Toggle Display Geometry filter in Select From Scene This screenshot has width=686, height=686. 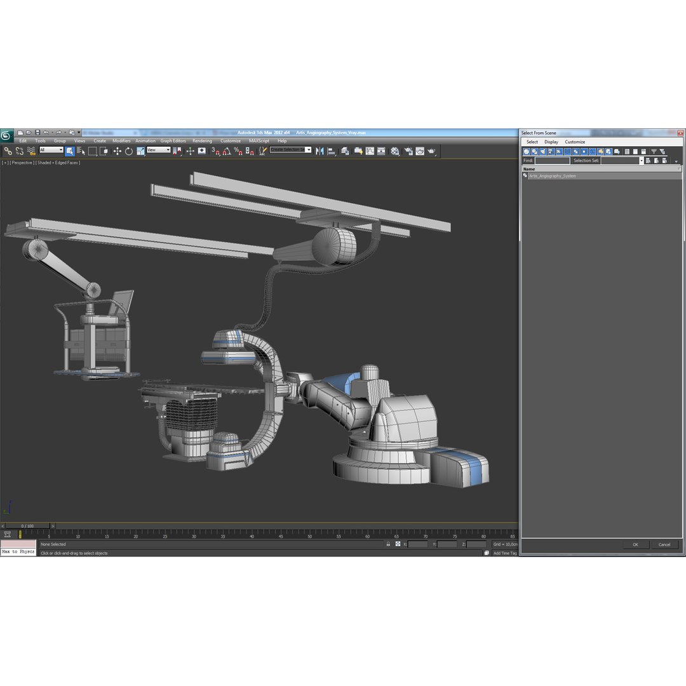coord(527,151)
